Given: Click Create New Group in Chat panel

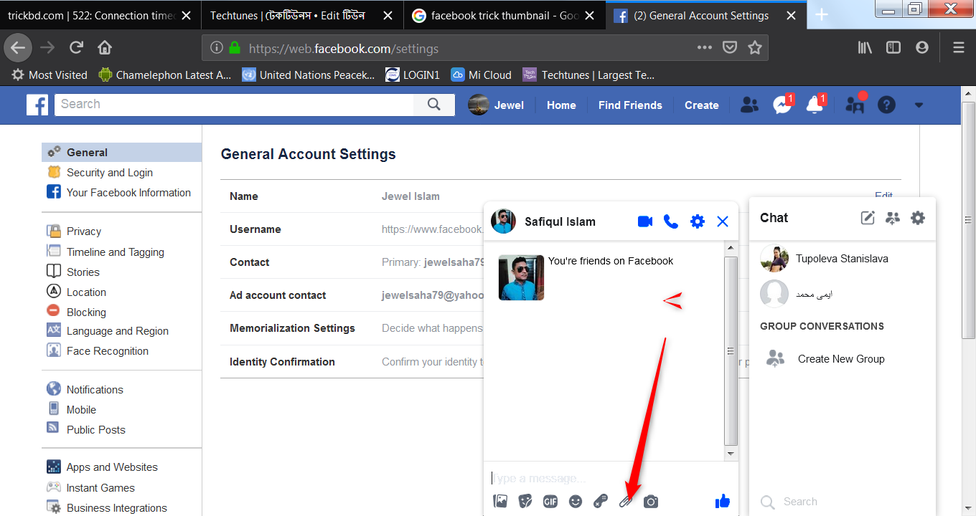Looking at the screenshot, I should [842, 359].
